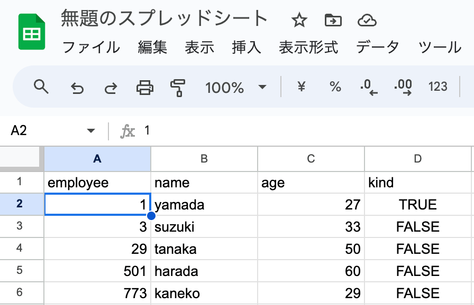Open the 100% zoom dropdown
474x305 pixels.
coord(235,88)
